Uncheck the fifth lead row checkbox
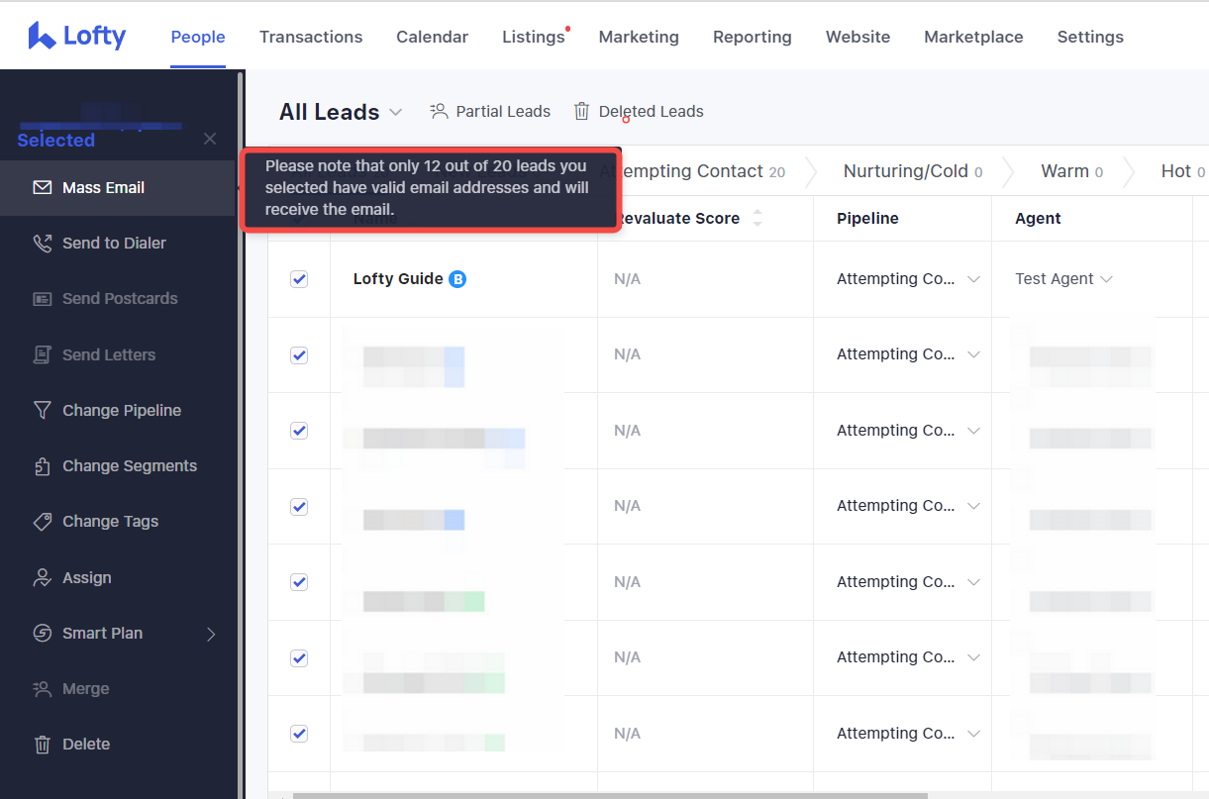1209x799 pixels. 299,582
